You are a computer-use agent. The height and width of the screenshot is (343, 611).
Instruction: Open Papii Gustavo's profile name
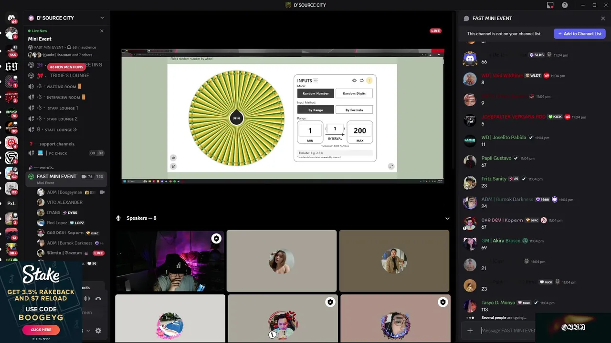point(496,158)
